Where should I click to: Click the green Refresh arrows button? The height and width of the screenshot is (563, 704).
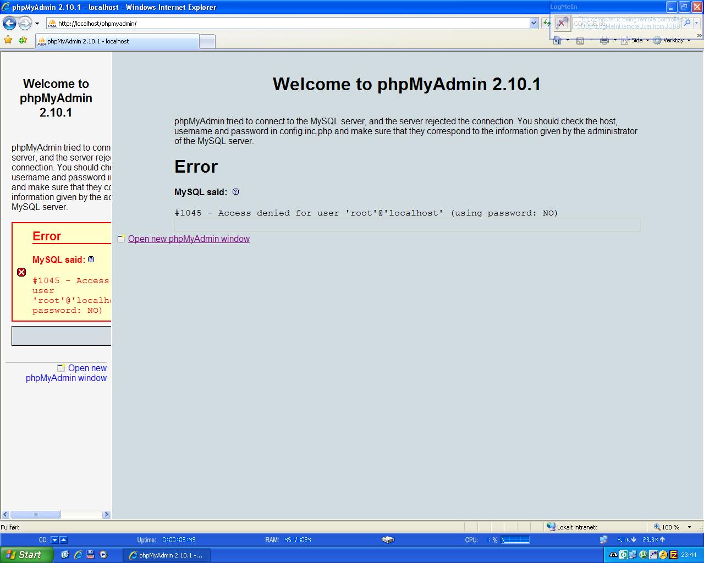(x=546, y=23)
